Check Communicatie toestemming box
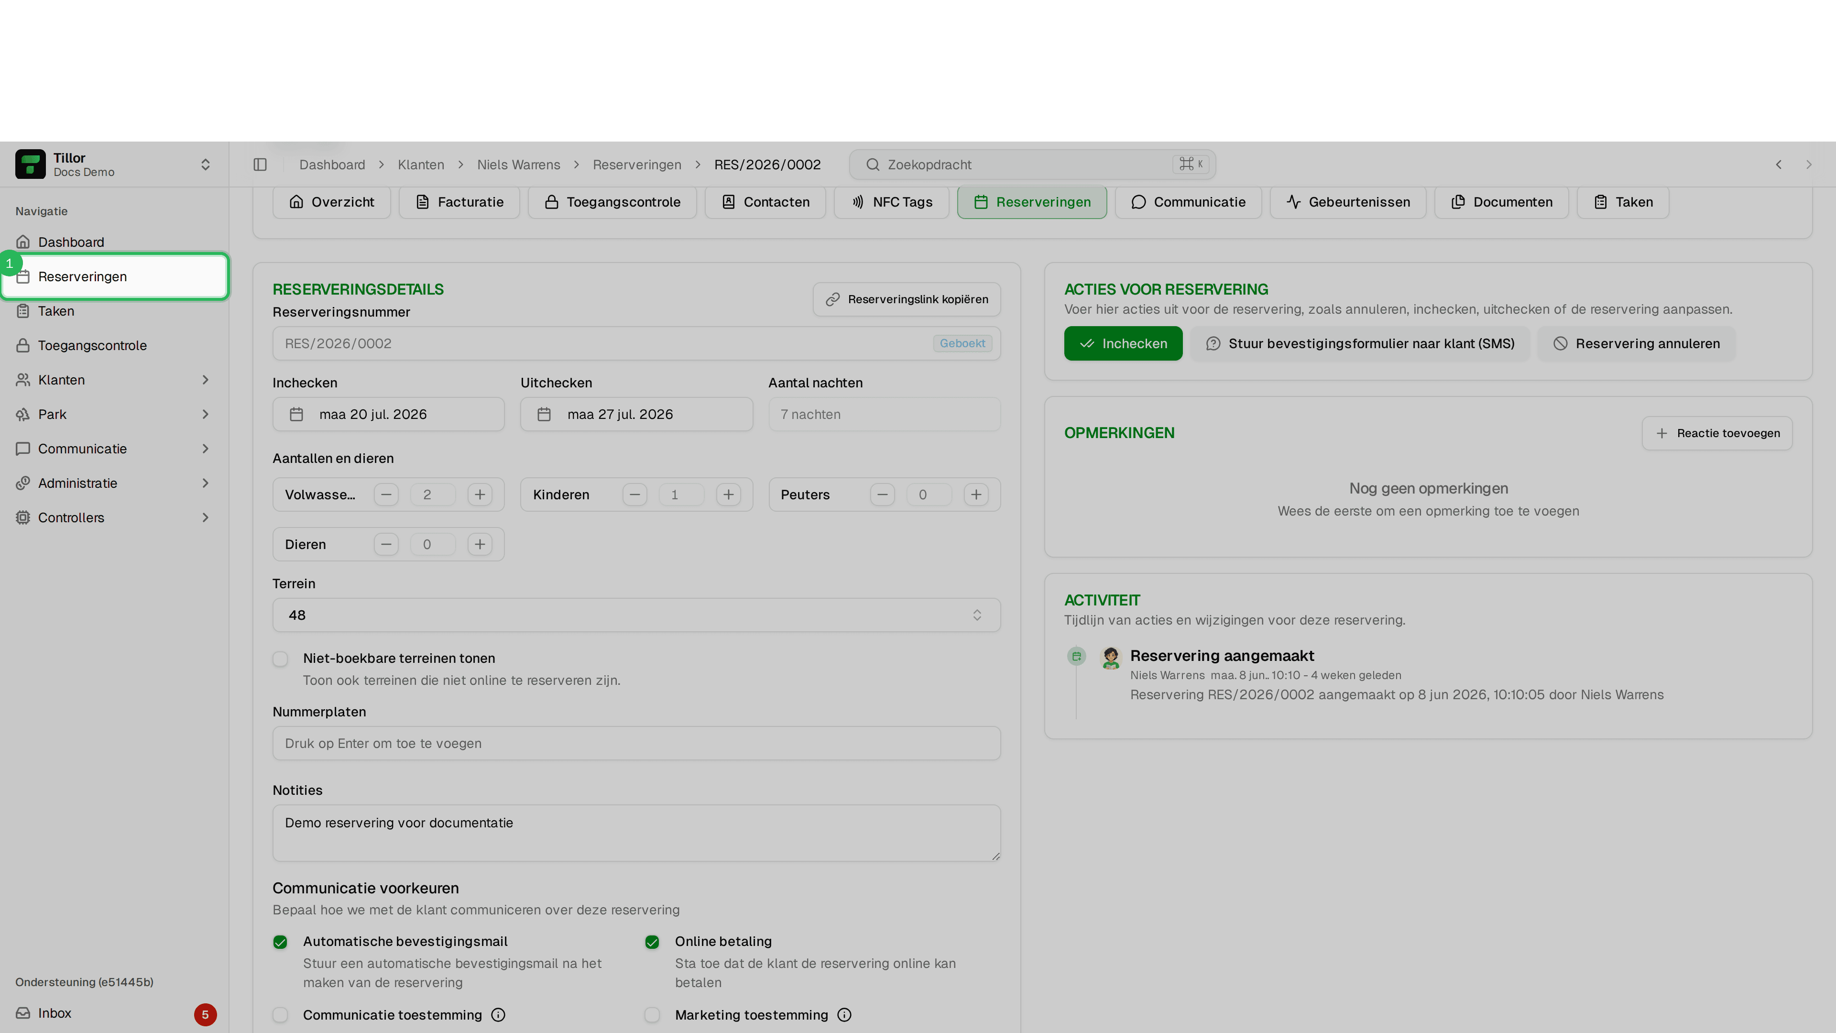This screenshot has height=1033, width=1836. pyautogui.click(x=280, y=1015)
